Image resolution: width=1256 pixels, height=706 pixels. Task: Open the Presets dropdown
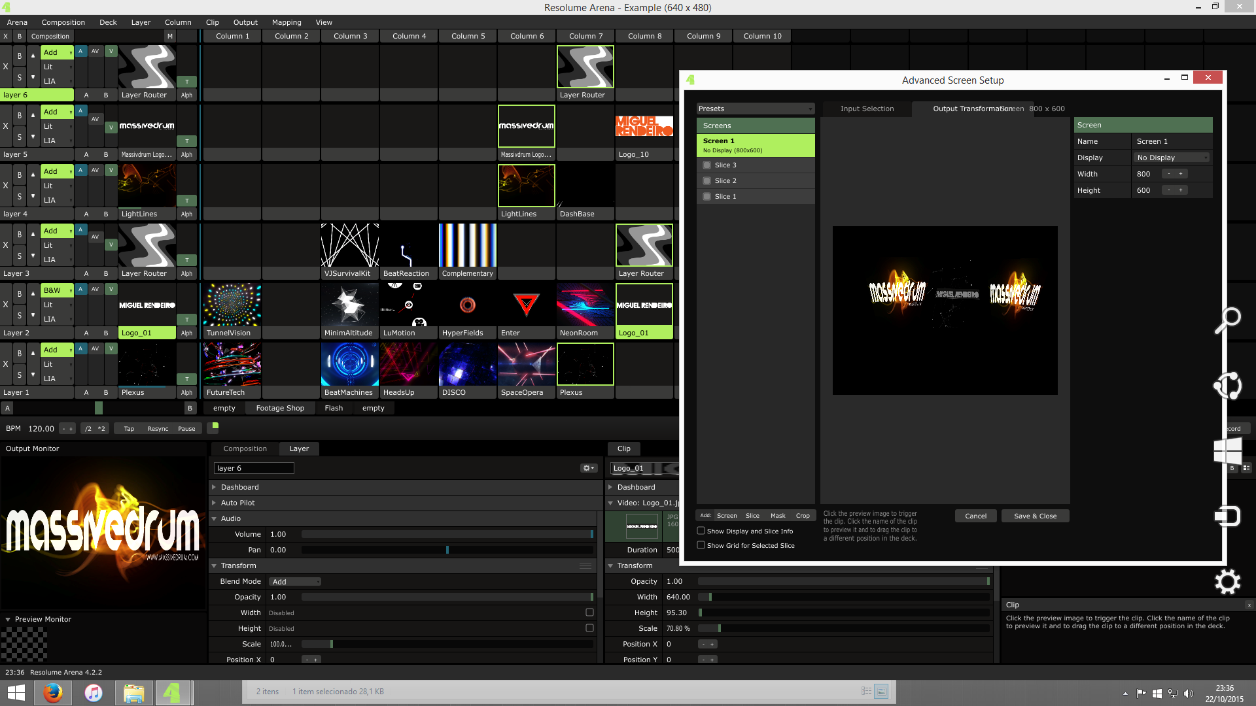click(x=756, y=109)
